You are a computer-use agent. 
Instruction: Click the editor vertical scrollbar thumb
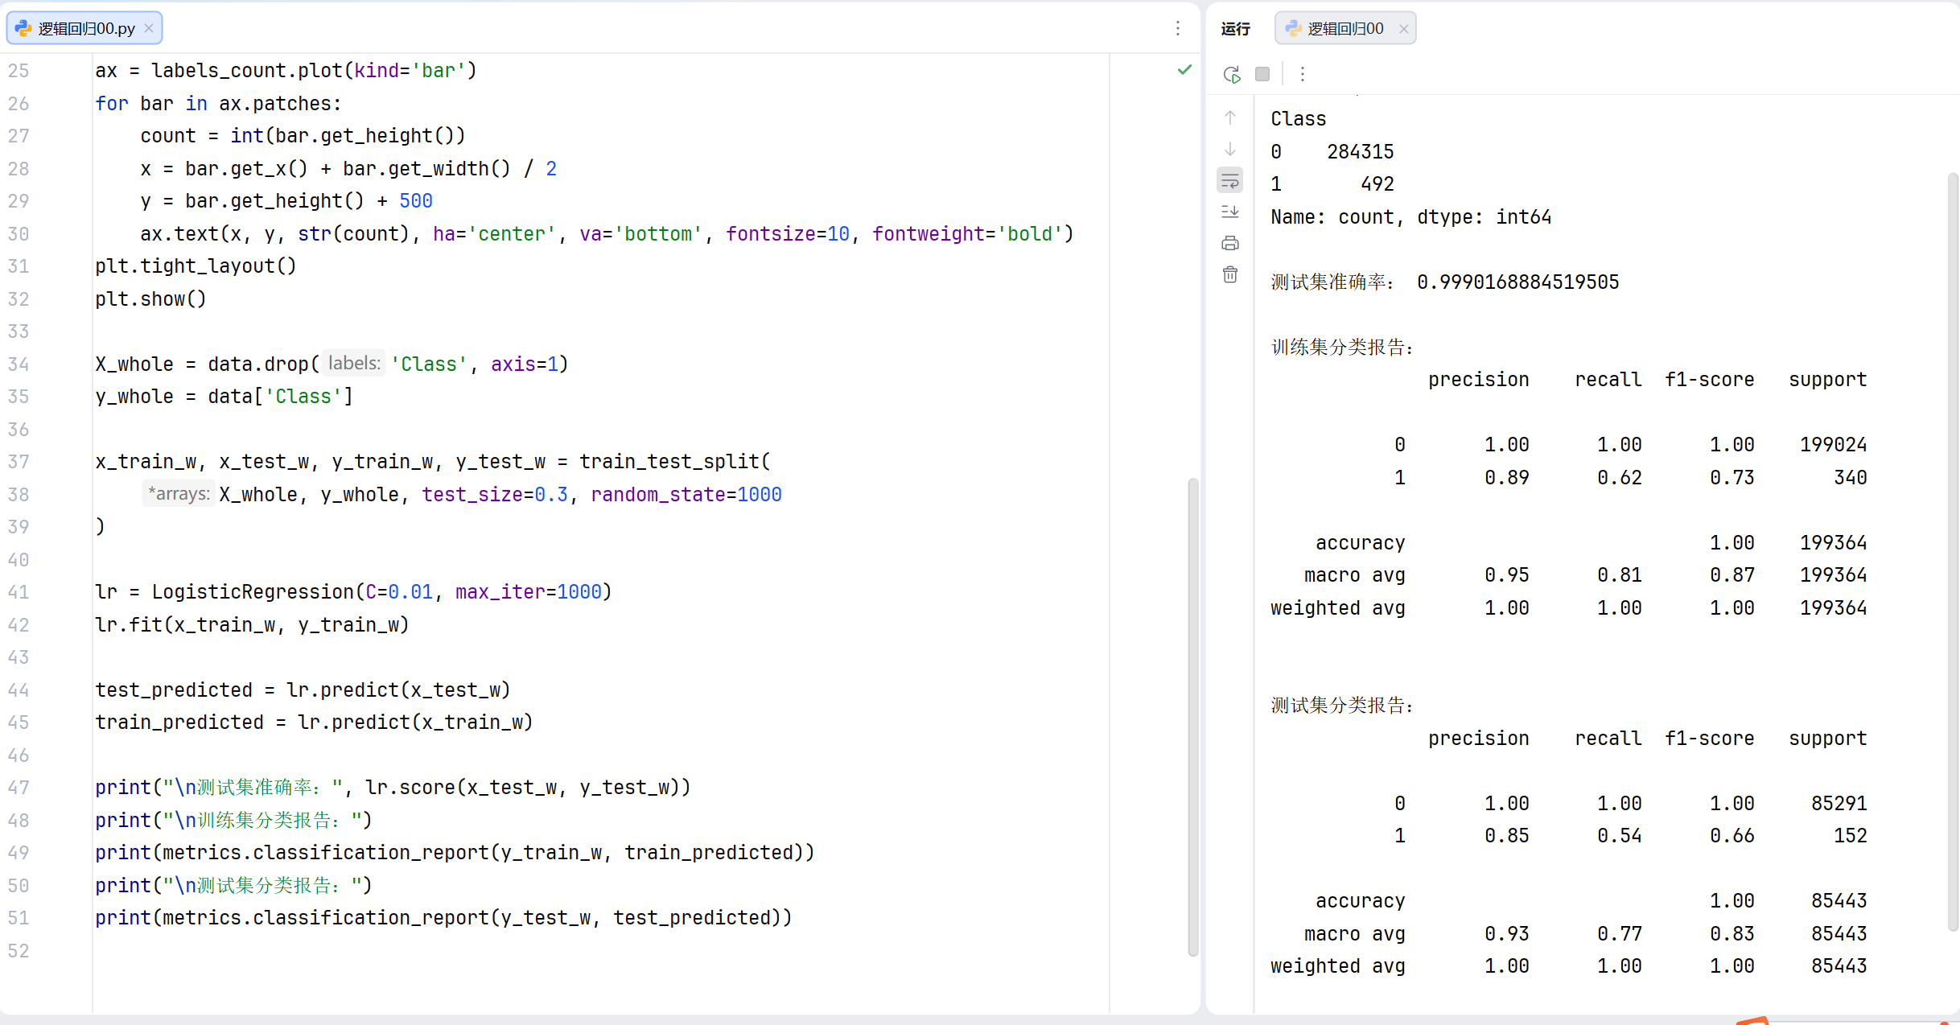pyautogui.click(x=1192, y=716)
